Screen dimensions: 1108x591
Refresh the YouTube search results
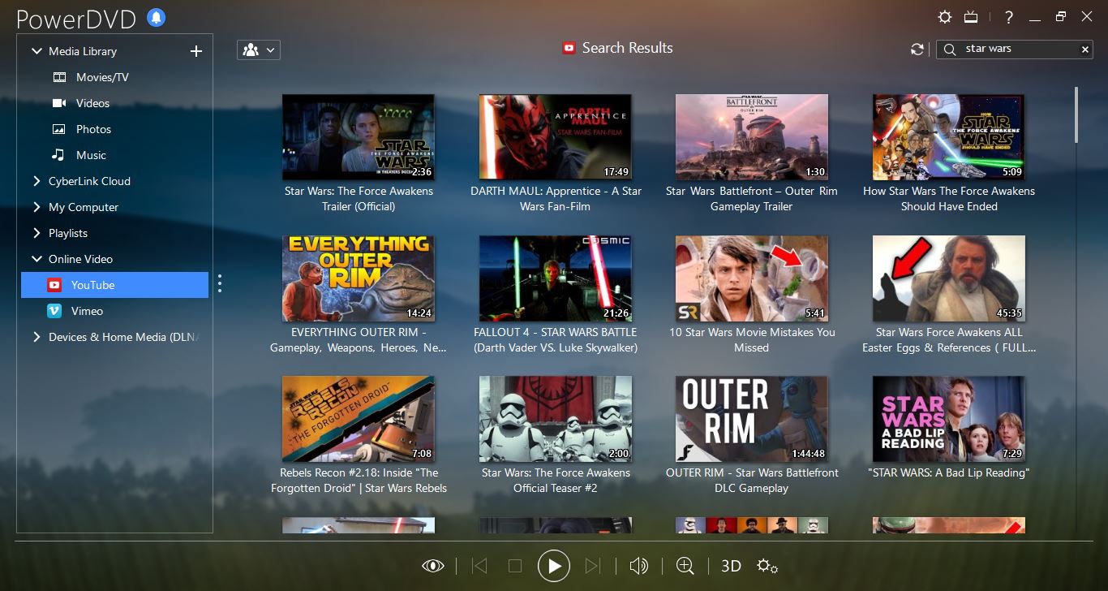click(917, 50)
